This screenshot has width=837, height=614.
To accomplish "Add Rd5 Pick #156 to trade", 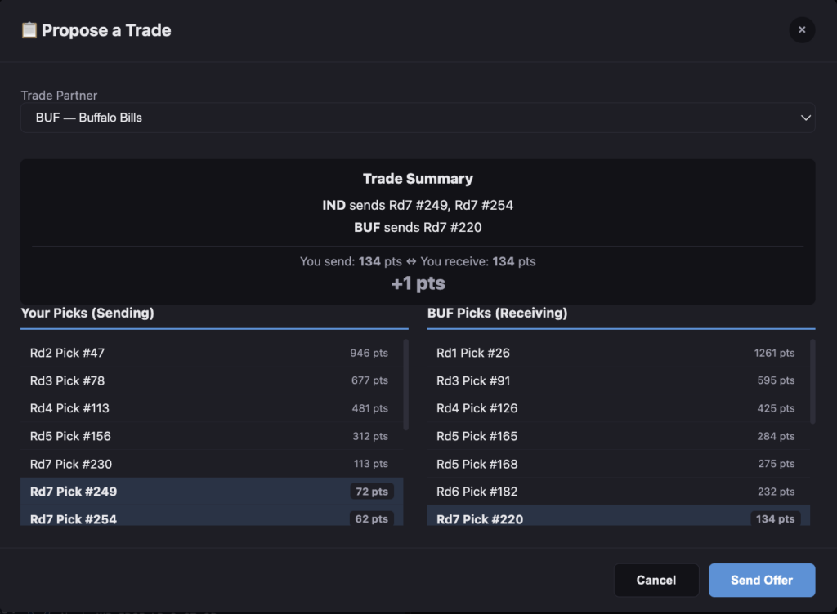I will (x=209, y=436).
